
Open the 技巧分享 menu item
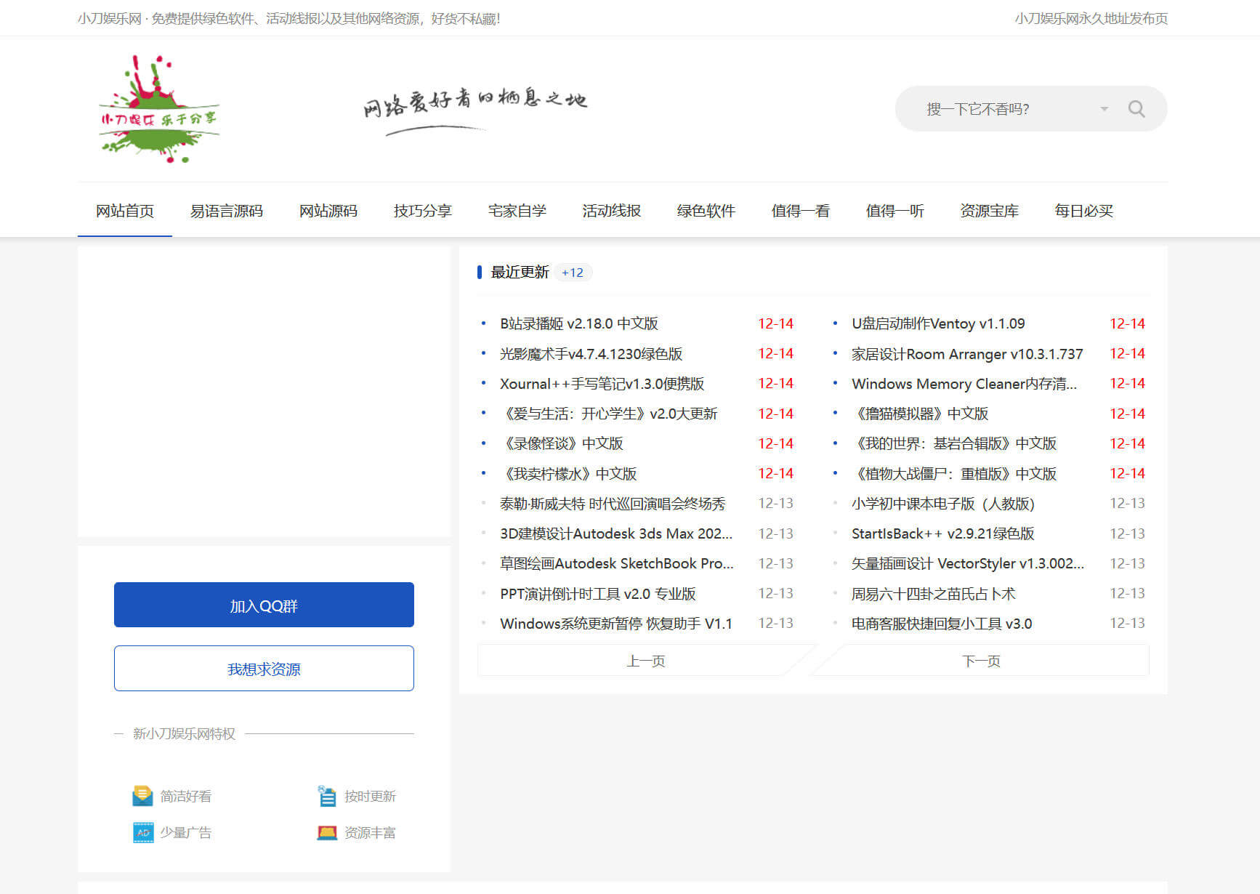pyautogui.click(x=421, y=211)
